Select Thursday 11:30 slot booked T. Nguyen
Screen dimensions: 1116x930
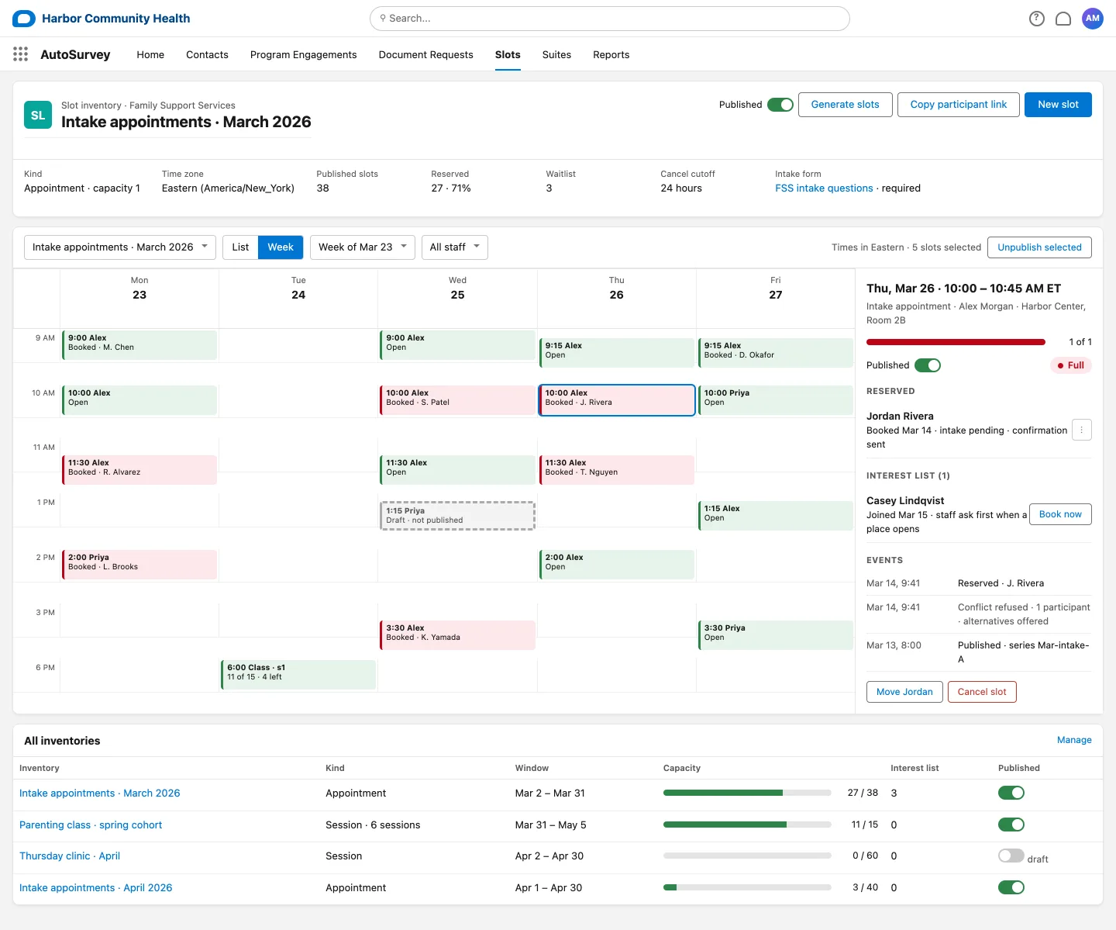point(617,470)
